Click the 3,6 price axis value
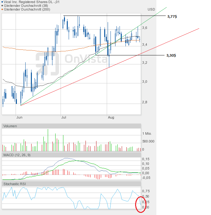211x215 pixels. pyautogui.click(x=145, y=28)
